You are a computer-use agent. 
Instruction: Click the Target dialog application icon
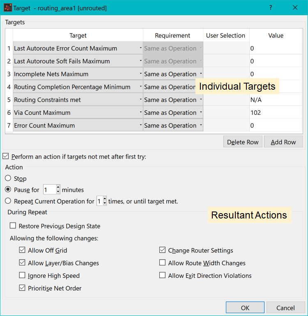coord(8,8)
